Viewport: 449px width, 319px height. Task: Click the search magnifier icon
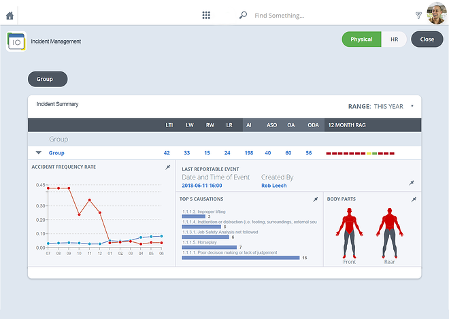pos(243,15)
